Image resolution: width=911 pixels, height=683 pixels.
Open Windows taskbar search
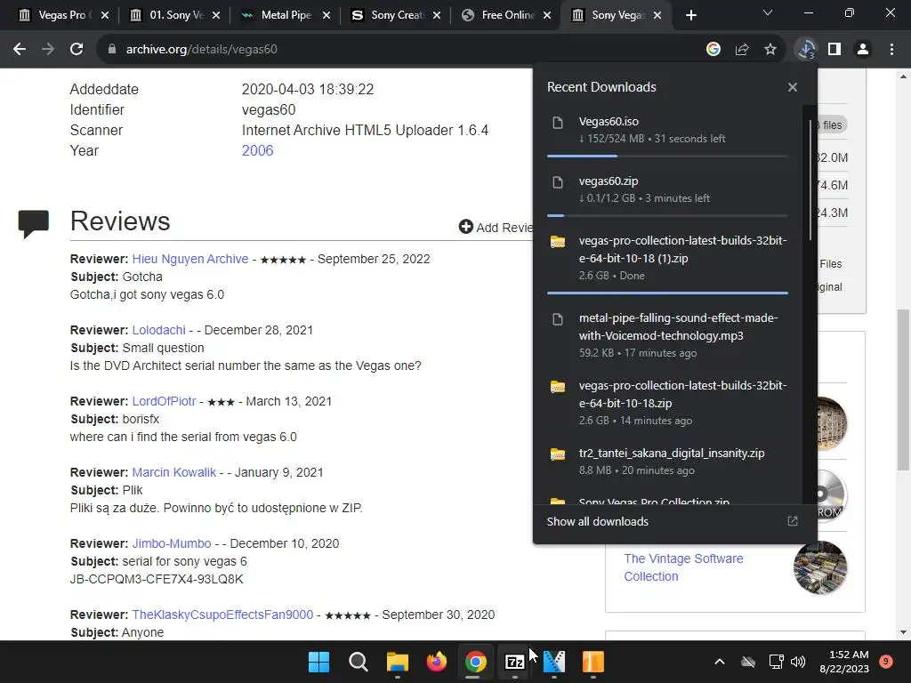click(358, 662)
